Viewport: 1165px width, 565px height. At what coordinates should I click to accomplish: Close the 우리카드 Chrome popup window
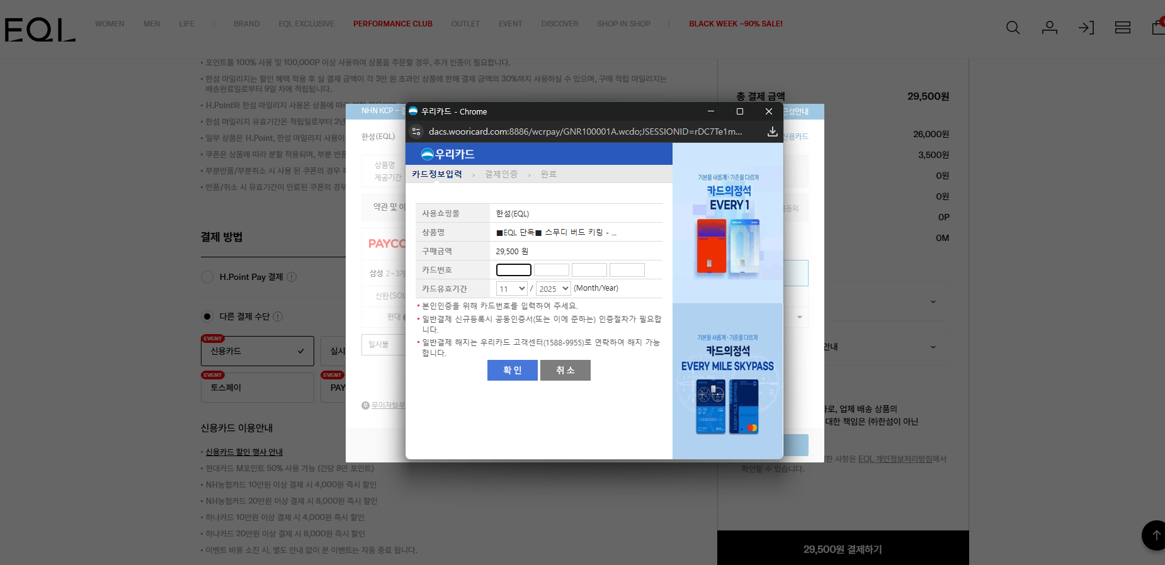769,111
